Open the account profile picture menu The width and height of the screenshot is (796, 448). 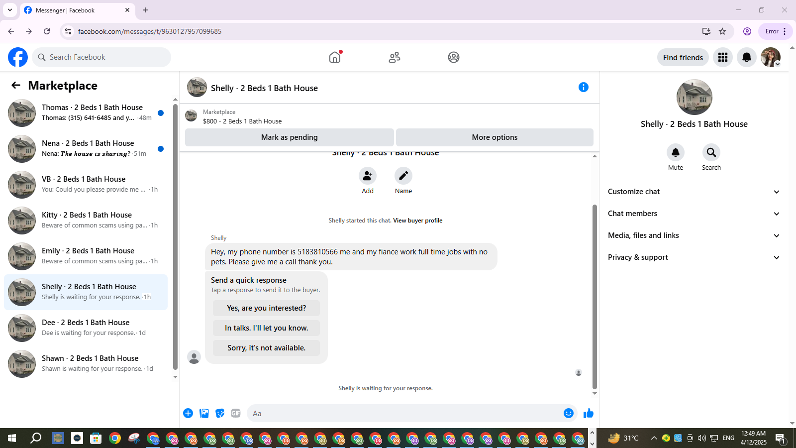click(771, 57)
